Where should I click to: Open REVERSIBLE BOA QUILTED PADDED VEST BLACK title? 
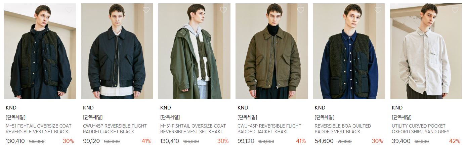[x=343, y=129]
